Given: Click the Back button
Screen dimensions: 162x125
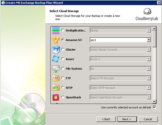Looking at the screenshot, I should pyautogui.click(x=106, y=119).
